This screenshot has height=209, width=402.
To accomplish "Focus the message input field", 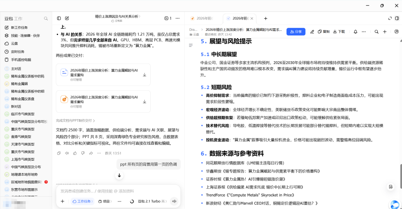I will [x=118, y=191].
